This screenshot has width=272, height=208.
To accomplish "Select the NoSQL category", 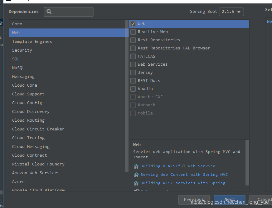I will coord(67,68).
